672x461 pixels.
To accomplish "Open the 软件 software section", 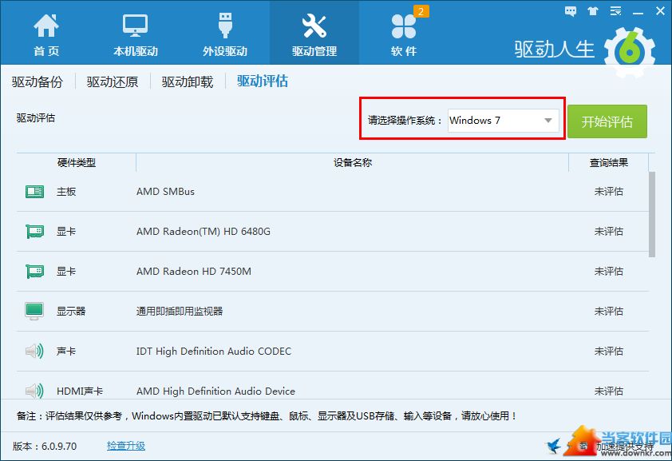I will pyautogui.click(x=404, y=34).
